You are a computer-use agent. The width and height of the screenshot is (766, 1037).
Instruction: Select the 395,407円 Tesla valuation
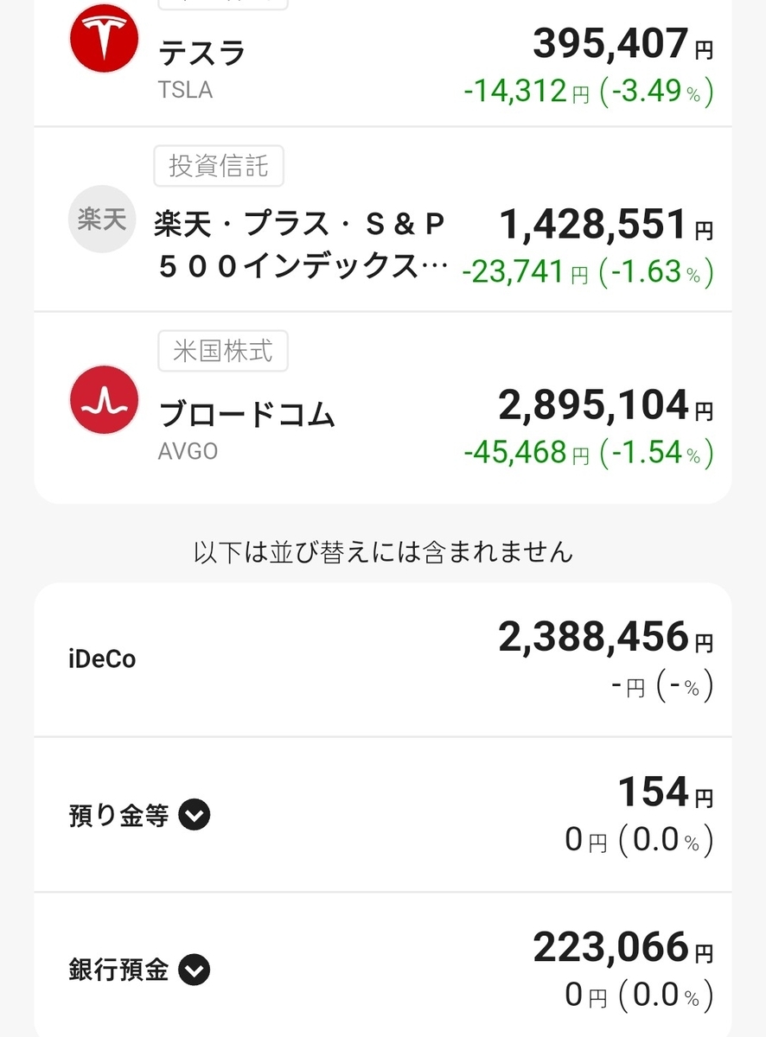(x=623, y=44)
